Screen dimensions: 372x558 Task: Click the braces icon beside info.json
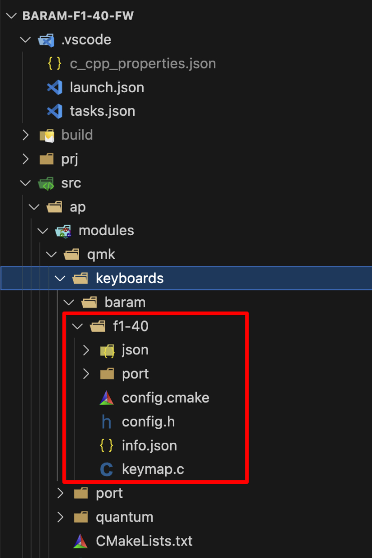[106, 446]
